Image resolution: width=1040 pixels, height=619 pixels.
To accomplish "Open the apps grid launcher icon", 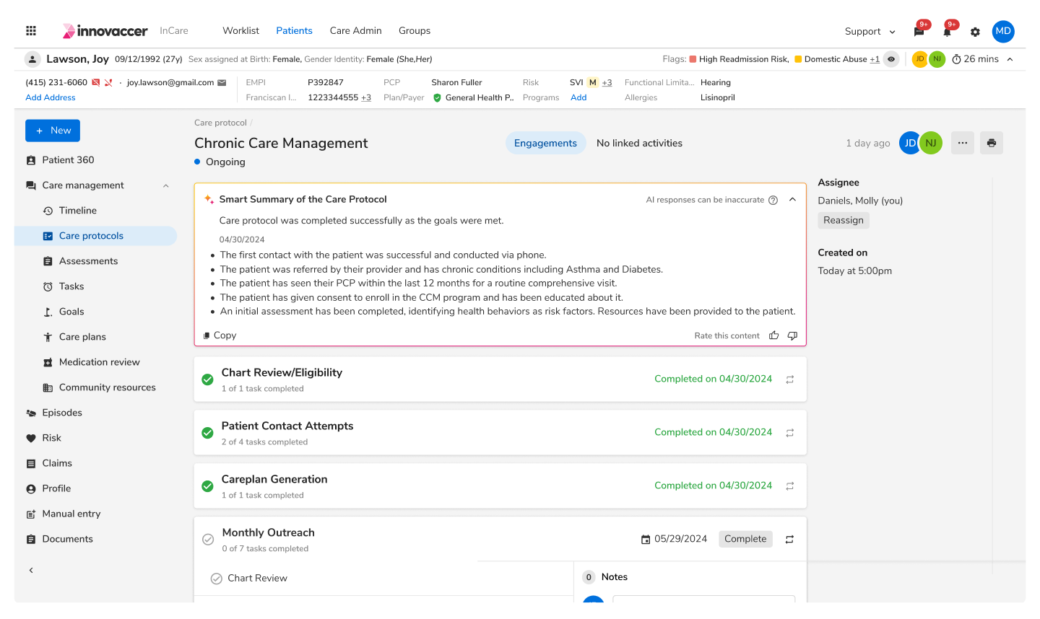I will 31,30.
